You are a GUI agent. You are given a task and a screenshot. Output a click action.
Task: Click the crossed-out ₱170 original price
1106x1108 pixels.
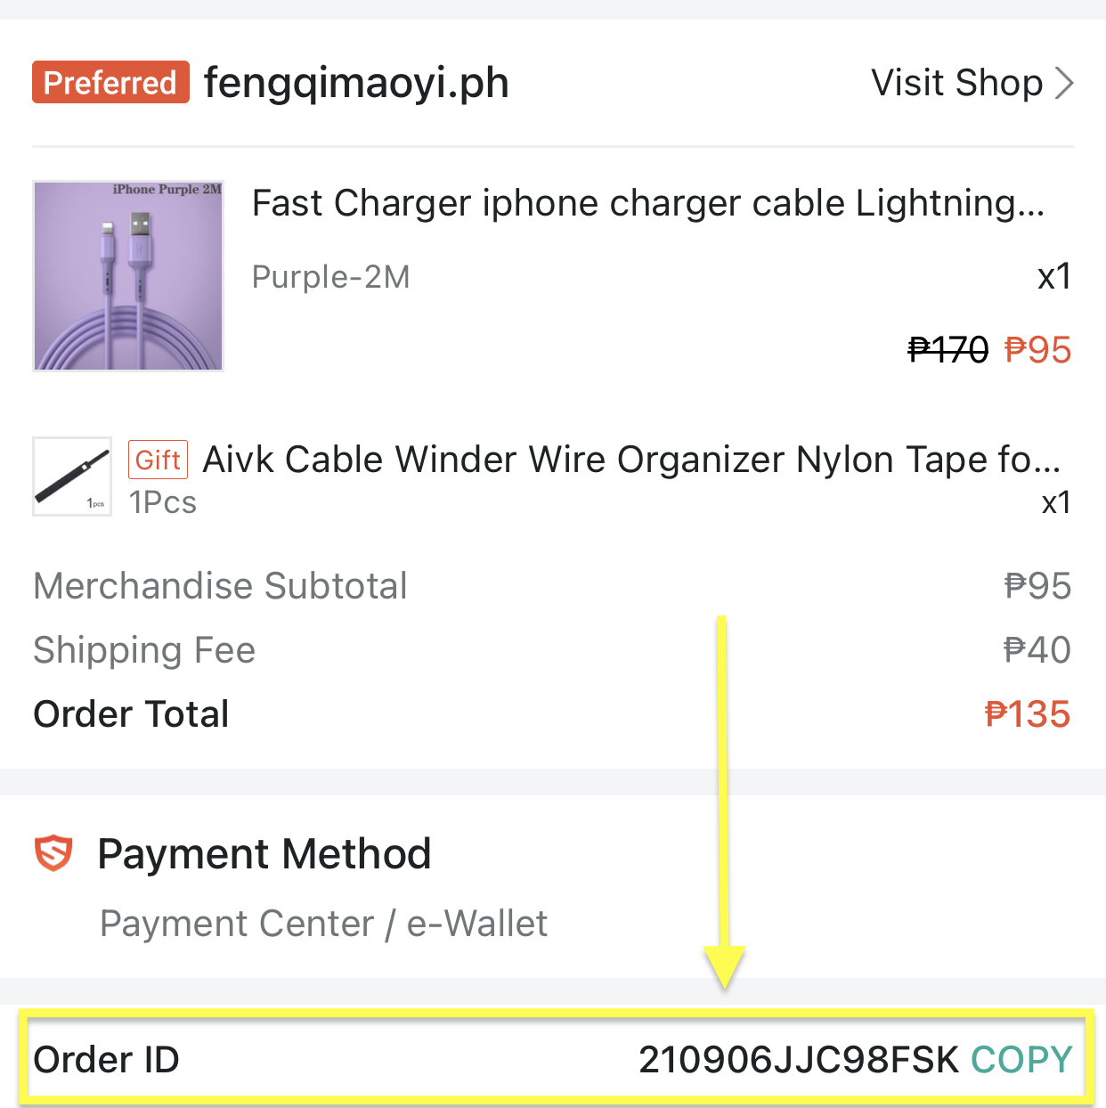tap(947, 350)
